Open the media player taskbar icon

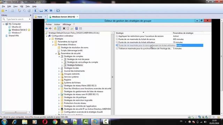tap(34, 122)
